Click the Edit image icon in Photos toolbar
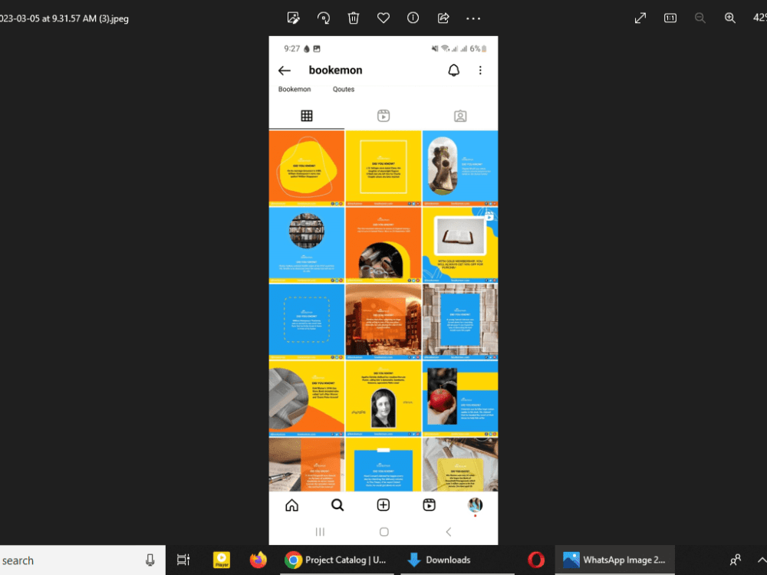 (294, 18)
